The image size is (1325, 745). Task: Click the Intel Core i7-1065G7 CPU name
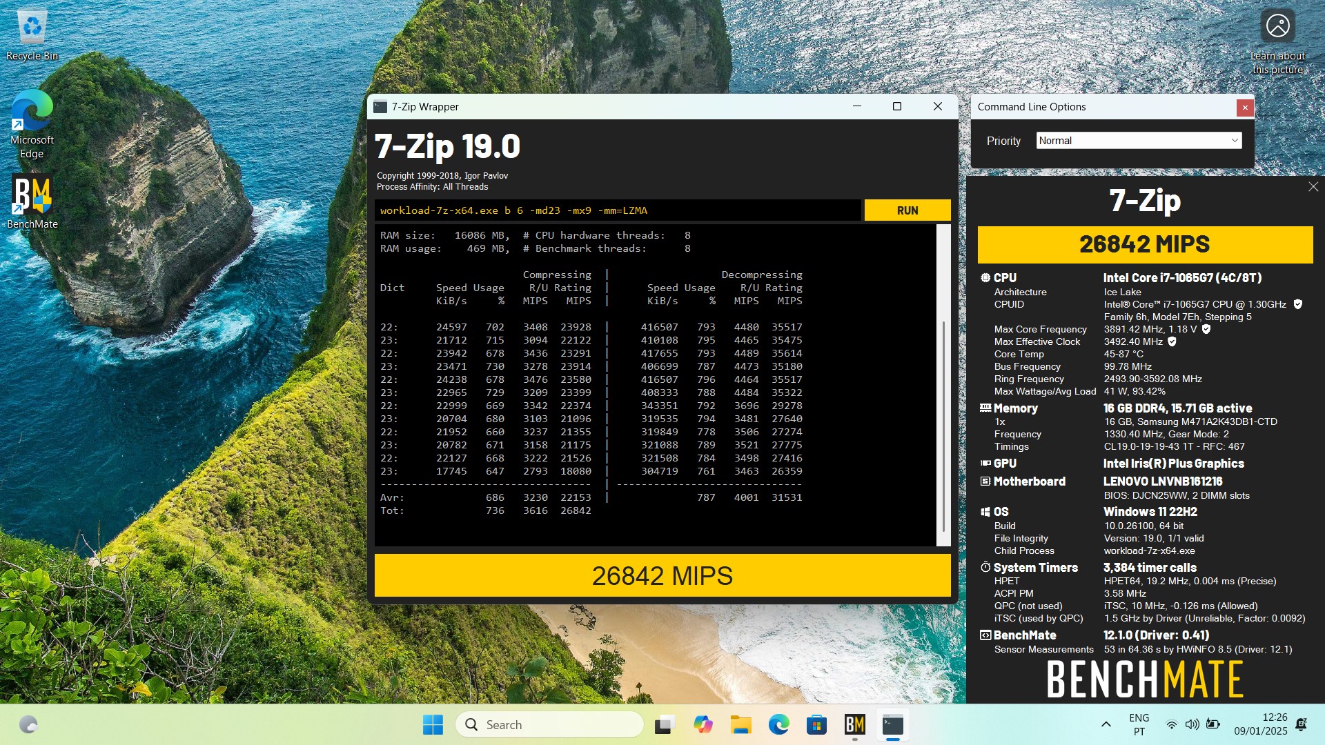(1182, 277)
